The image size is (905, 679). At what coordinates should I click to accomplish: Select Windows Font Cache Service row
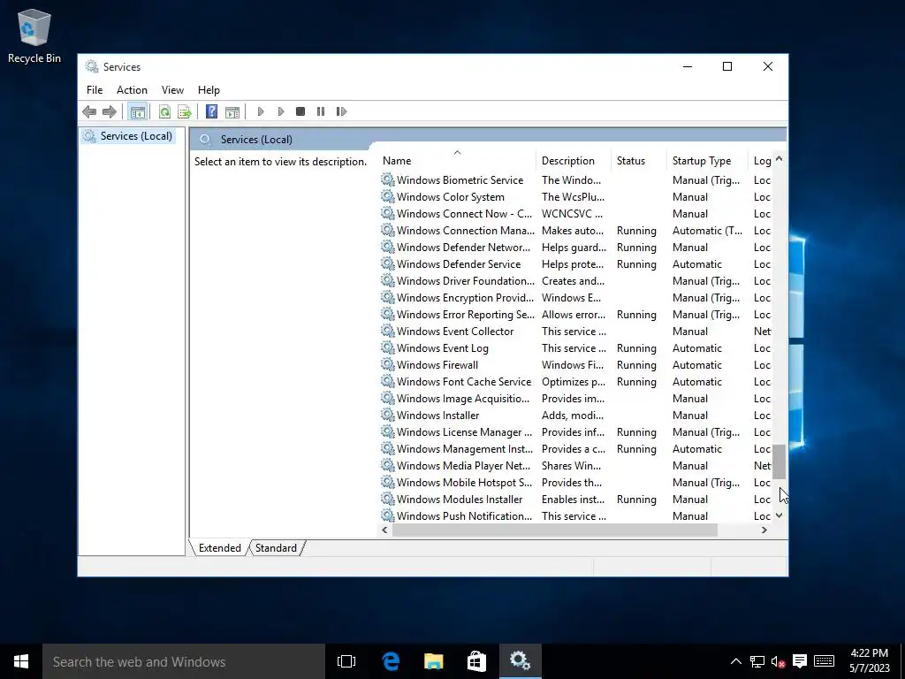(x=576, y=382)
